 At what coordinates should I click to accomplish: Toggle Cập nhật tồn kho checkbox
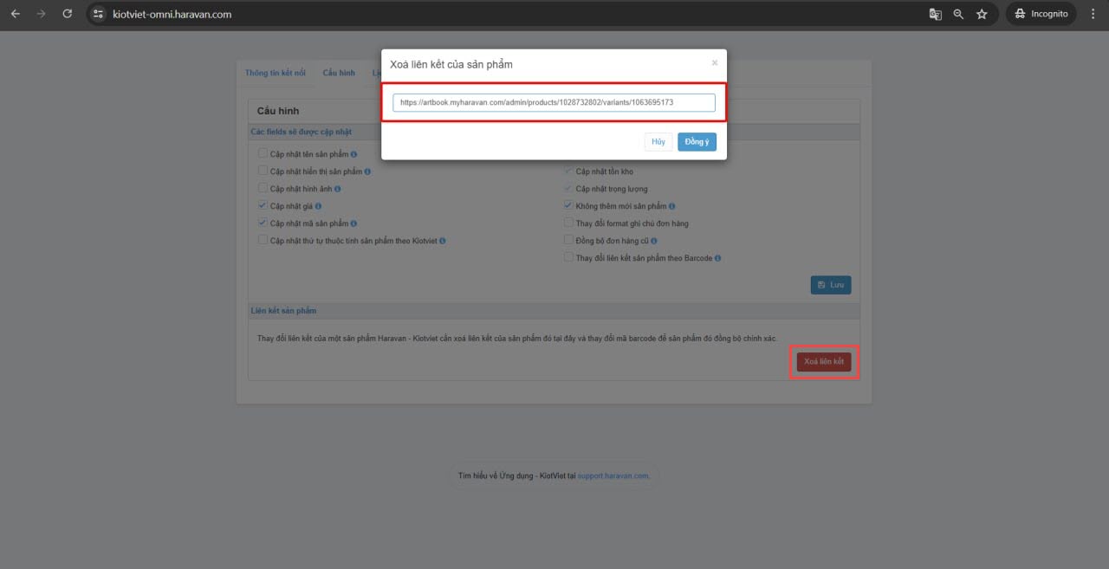pyautogui.click(x=568, y=171)
